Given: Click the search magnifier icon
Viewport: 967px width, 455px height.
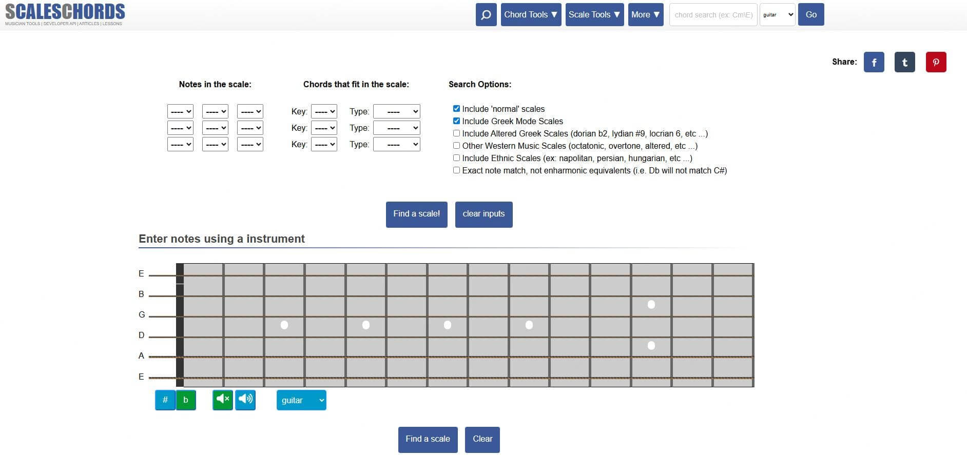Looking at the screenshot, I should click(486, 14).
